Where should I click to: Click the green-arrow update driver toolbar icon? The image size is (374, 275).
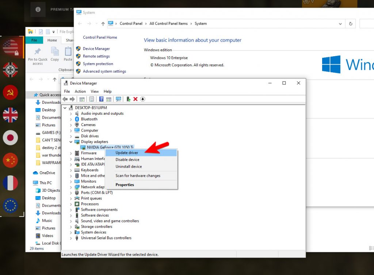coord(128,99)
